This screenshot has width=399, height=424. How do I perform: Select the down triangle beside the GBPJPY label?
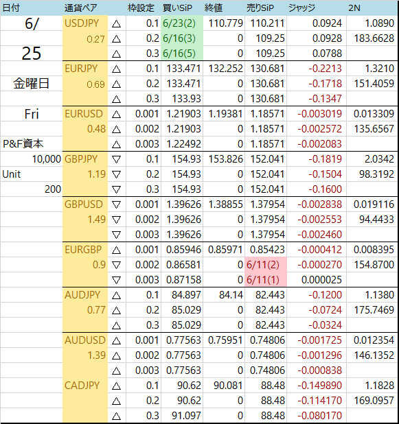coord(116,160)
